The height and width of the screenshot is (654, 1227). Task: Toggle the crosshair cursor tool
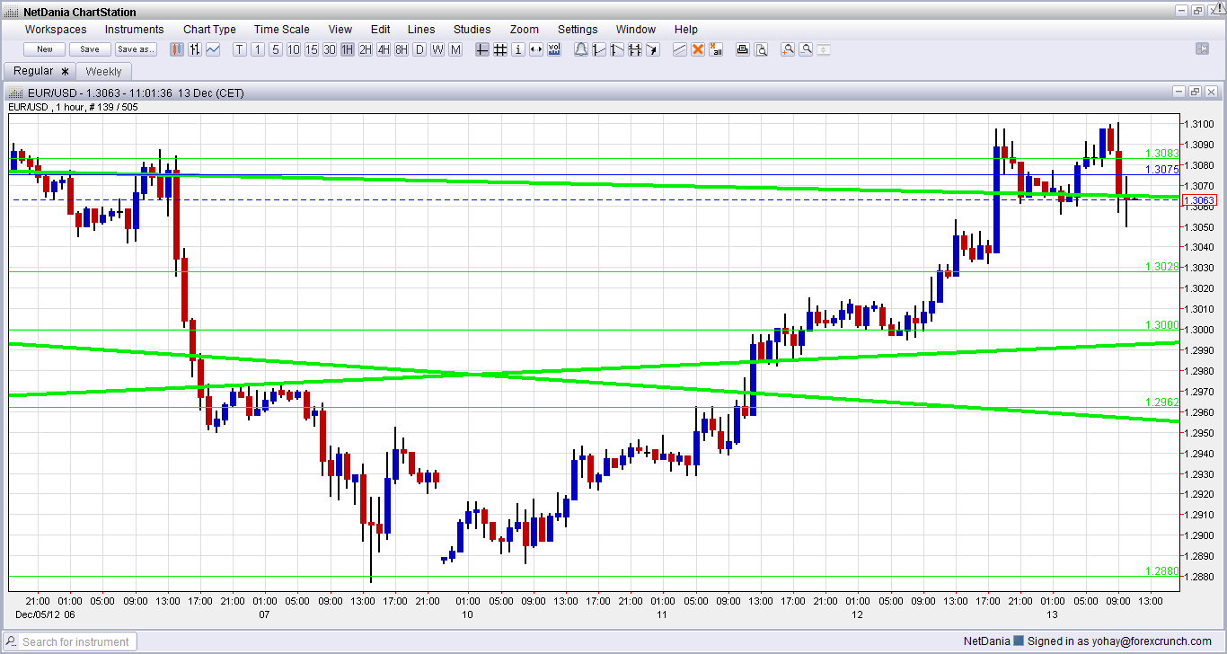coord(482,49)
